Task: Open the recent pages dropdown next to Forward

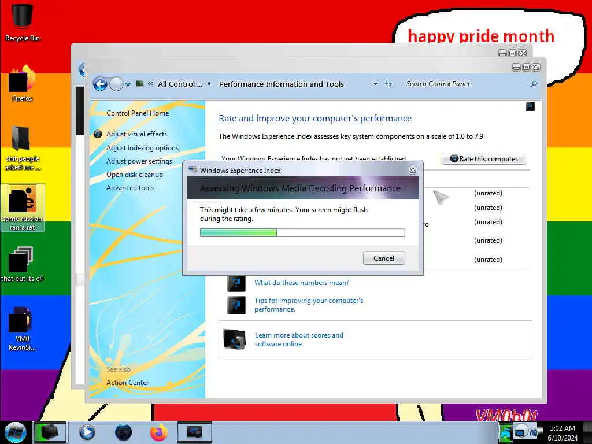Action: click(128, 84)
